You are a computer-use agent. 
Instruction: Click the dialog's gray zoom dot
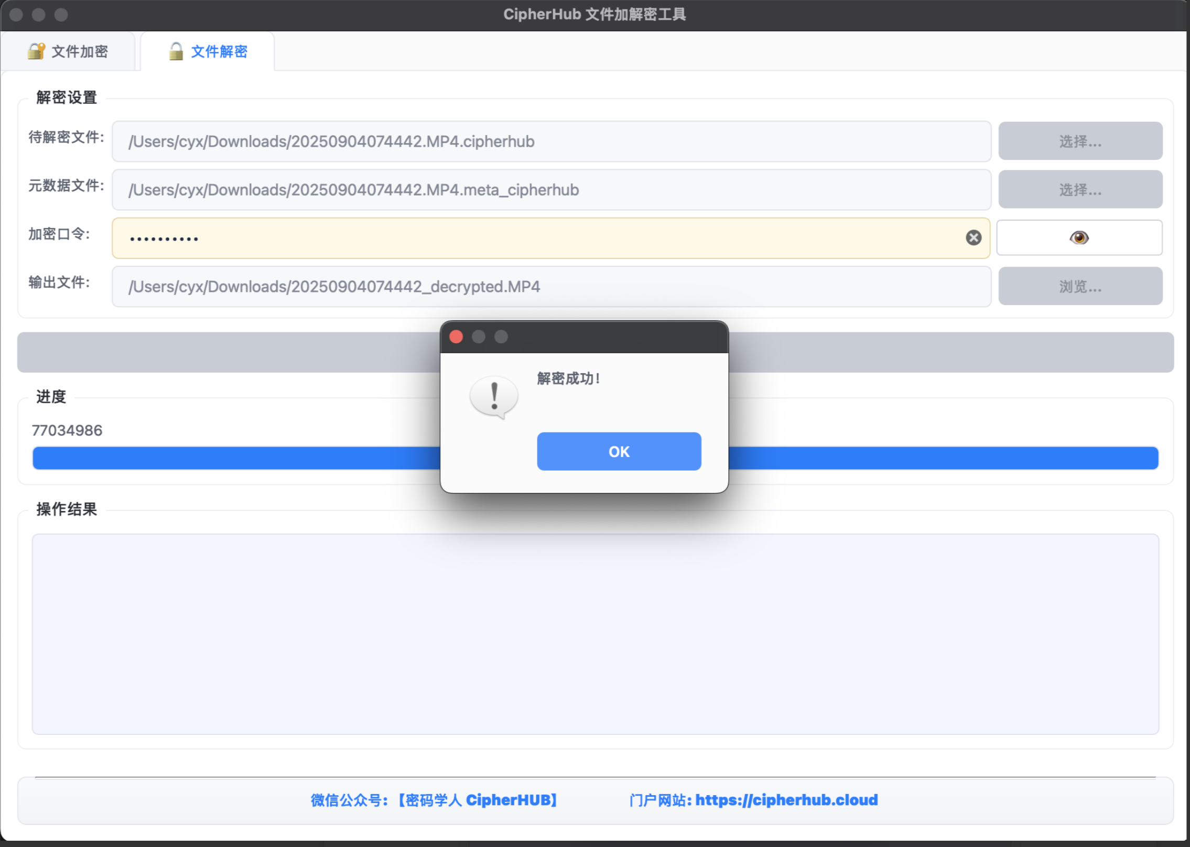point(501,336)
